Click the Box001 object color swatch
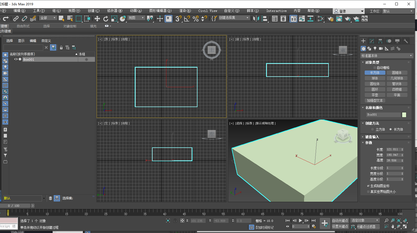The width and height of the screenshot is (417, 233). pos(404,115)
